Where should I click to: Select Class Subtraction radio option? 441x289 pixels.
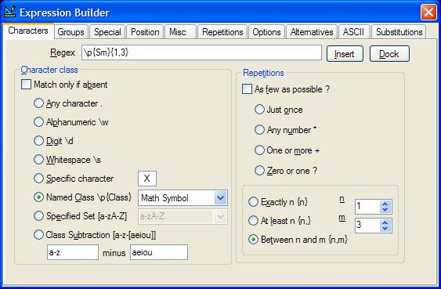point(38,234)
